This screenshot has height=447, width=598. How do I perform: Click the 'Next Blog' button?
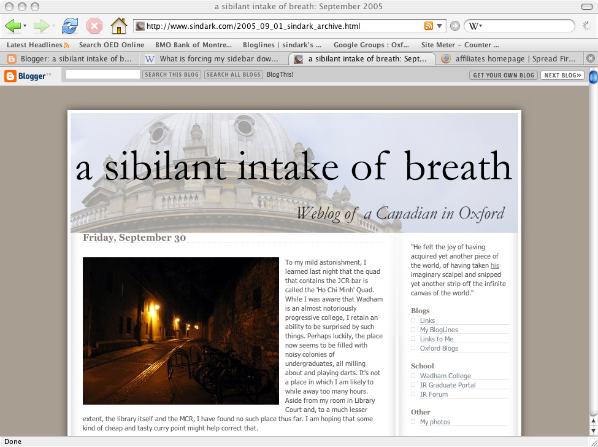point(562,76)
